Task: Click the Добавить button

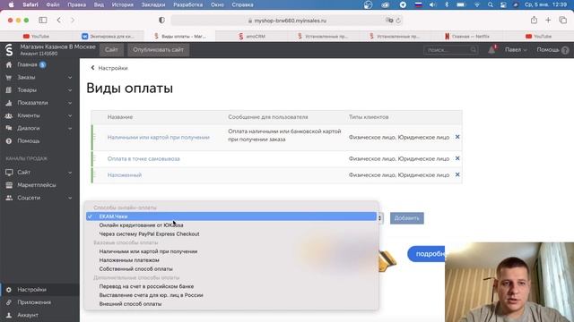Action: point(406,218)
